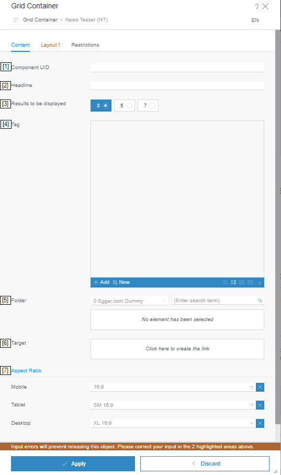This screenshot has height=475, width=281.
Task: Open the Mobile aspect ratio dropdown
Action: pos(172,387)
